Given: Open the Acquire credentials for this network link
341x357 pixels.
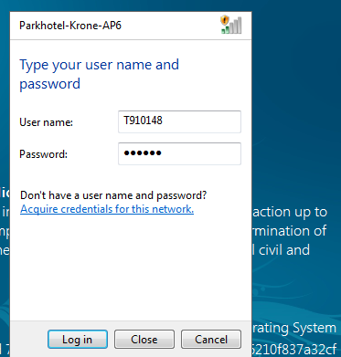Looking at the screenshot, I should click(x=107, y=209).
